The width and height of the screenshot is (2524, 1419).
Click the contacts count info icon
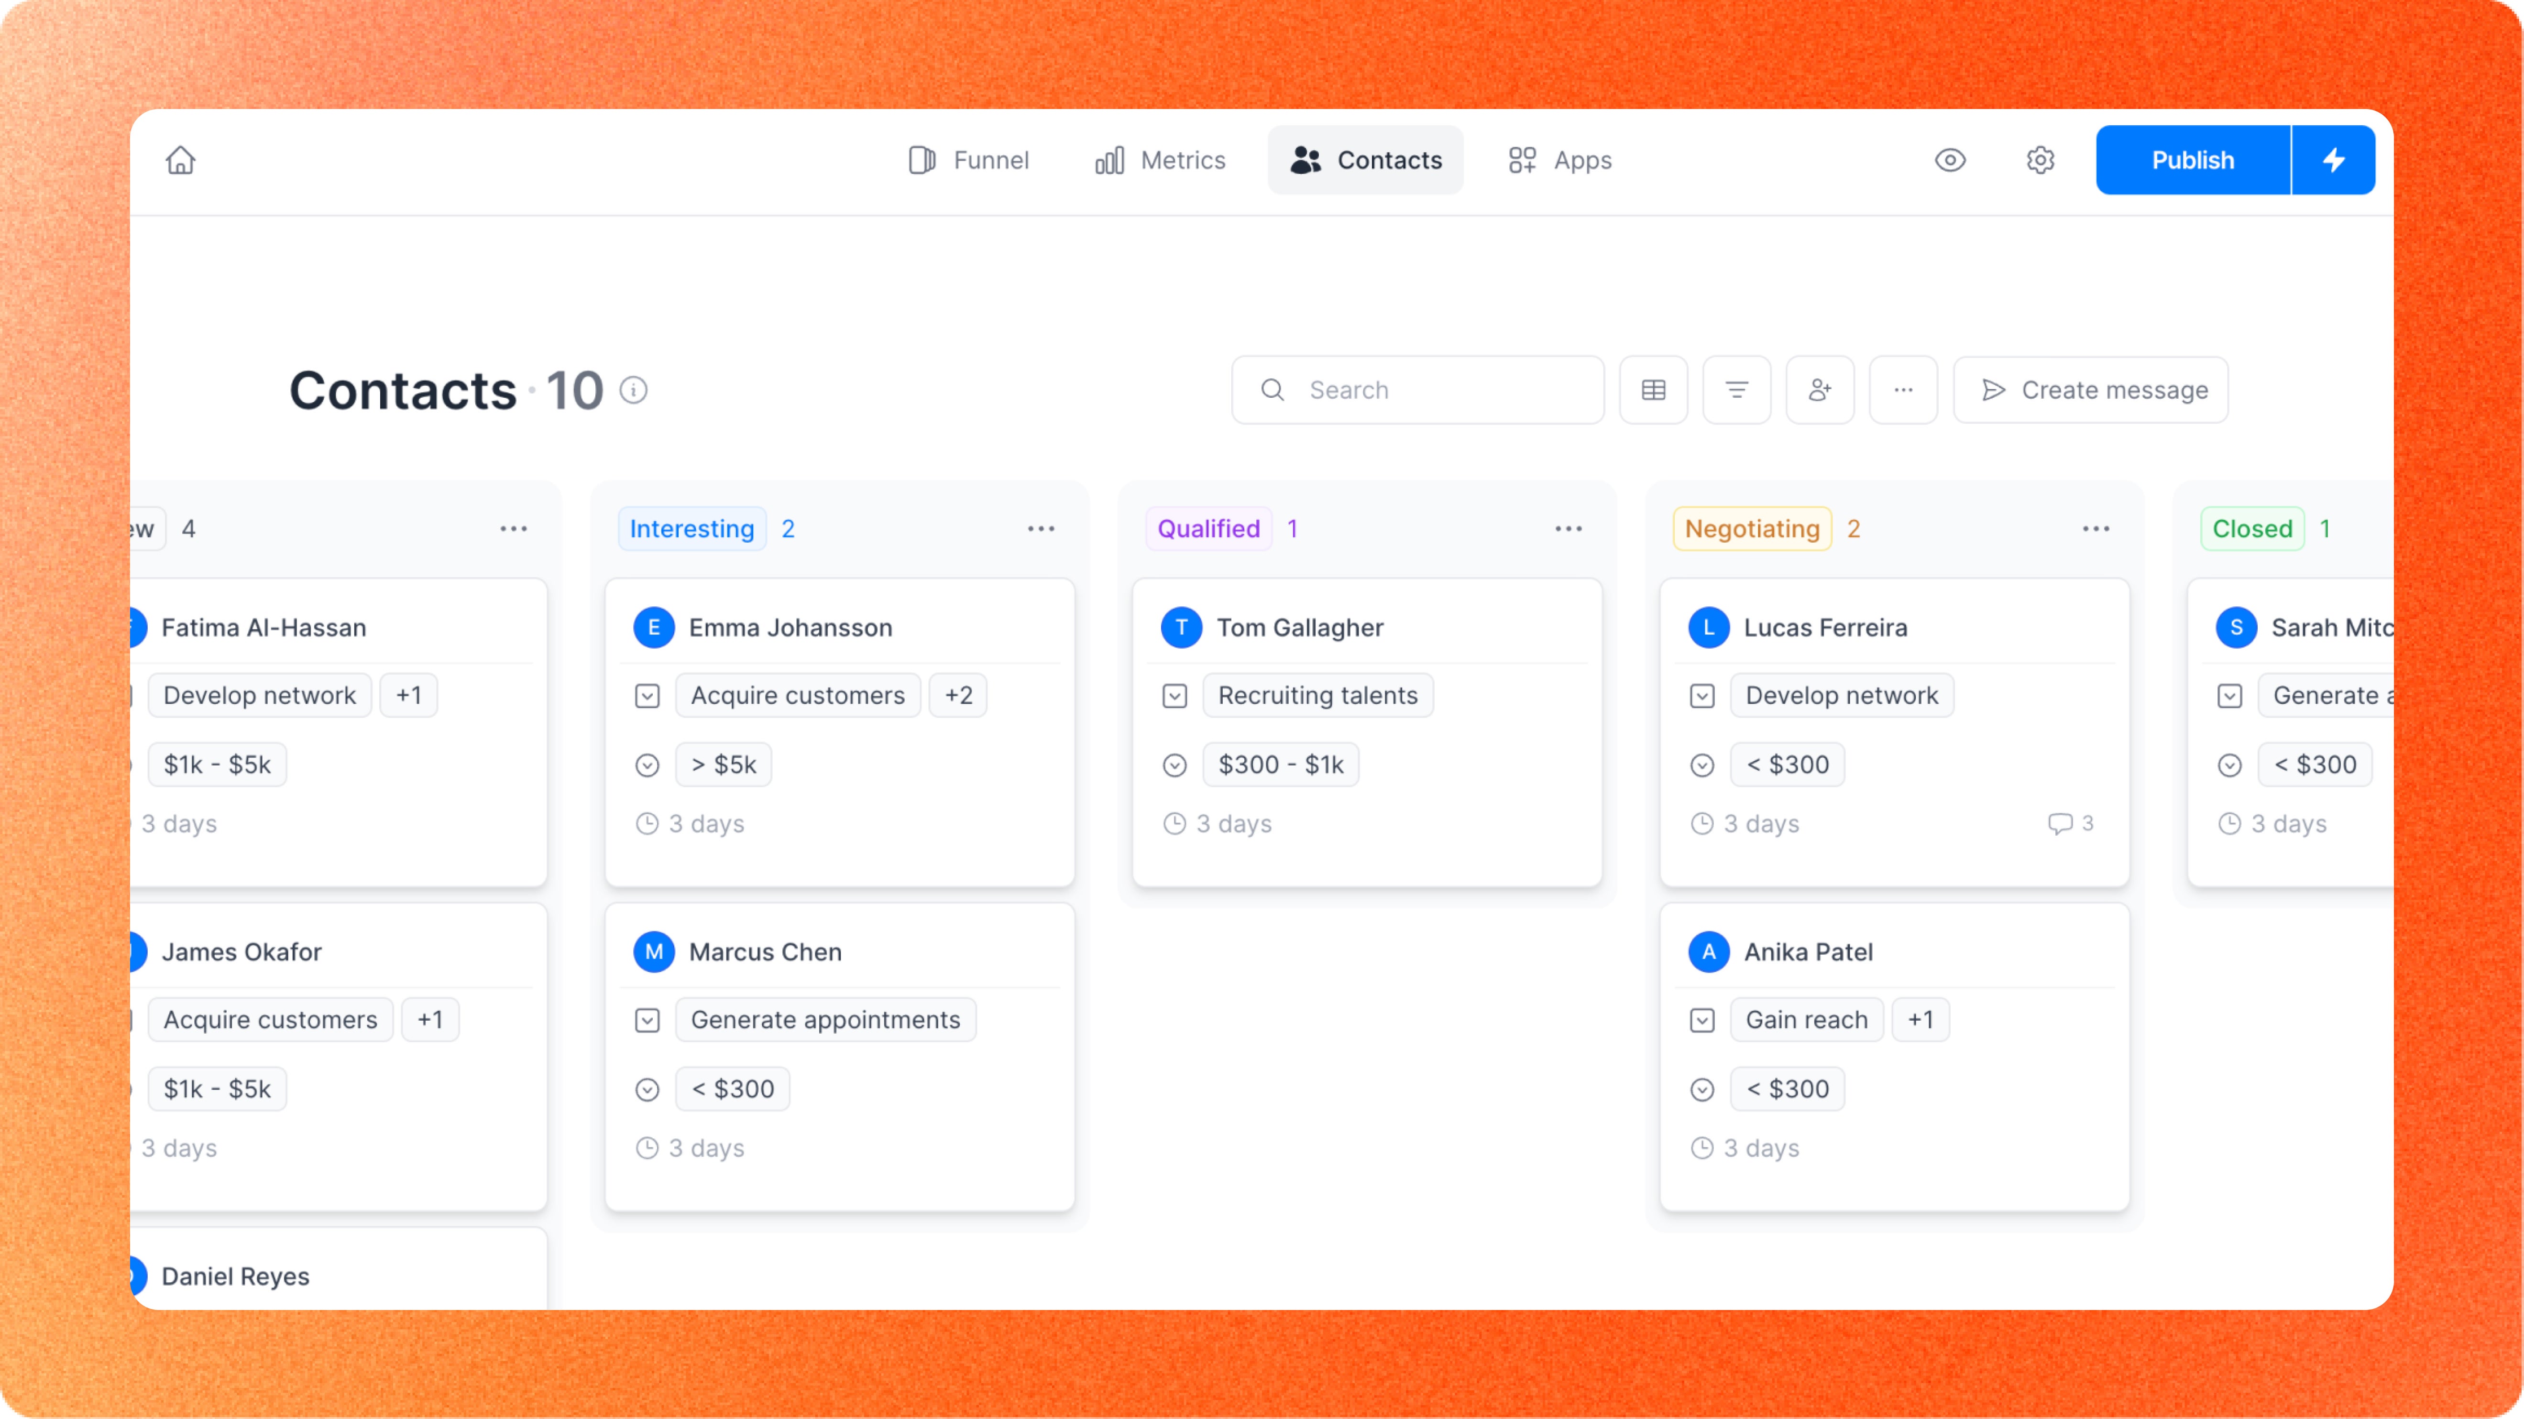(x=634, y=390)
